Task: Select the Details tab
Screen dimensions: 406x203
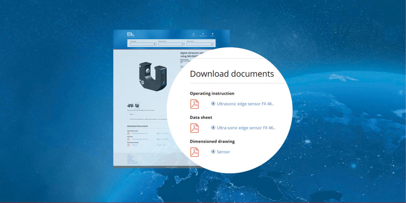Action: coord(132,114)
